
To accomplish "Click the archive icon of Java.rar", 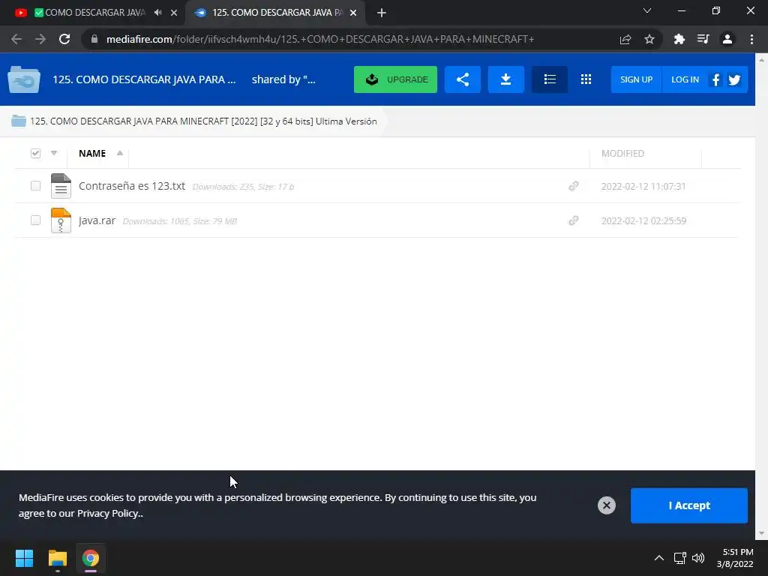I will pyautogui.click(x=61, y=220).
